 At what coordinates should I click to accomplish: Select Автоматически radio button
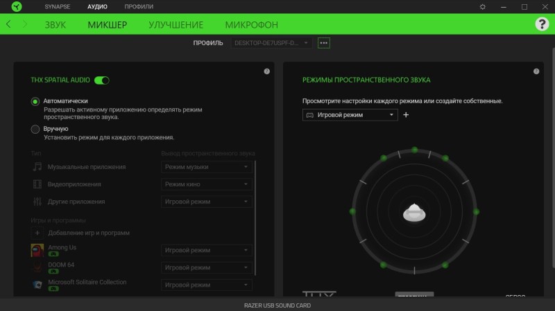[35, 102]
